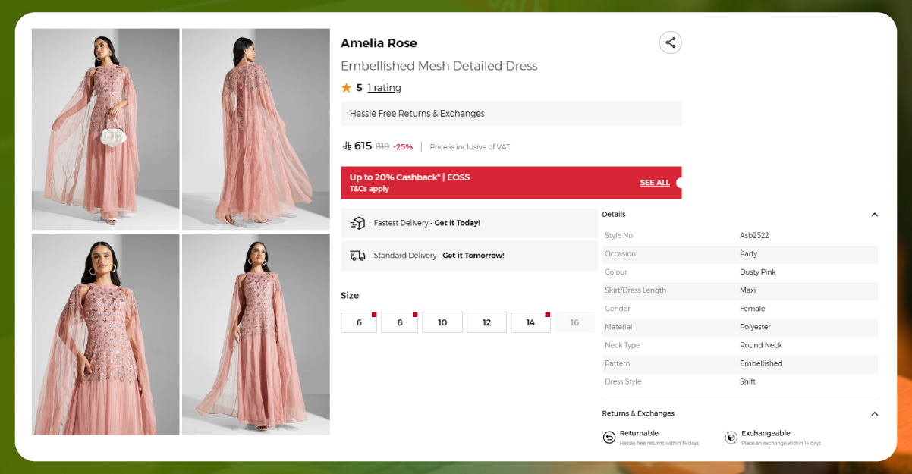Select size 6
The width and height of the screenshot is (912, 474).
(x=359, y=322)
